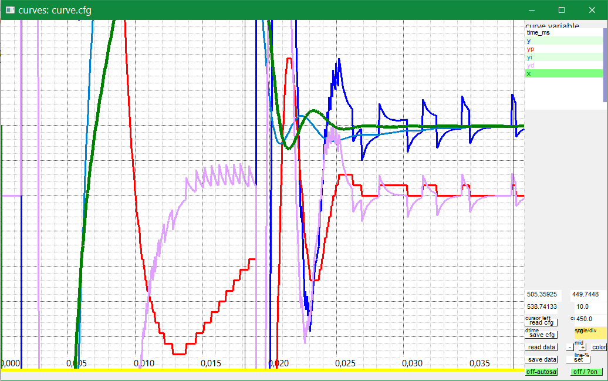608x381 pixels.
Task: Click the 'read cfg' button
Action: 541,322
